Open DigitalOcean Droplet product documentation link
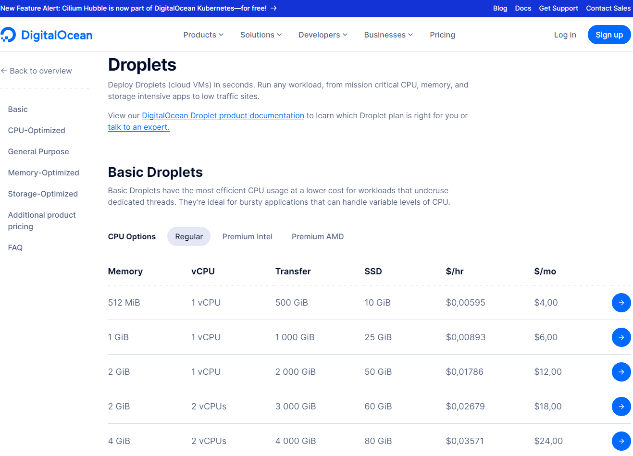This screenshot has width=633, height=456. click(223, 115)
